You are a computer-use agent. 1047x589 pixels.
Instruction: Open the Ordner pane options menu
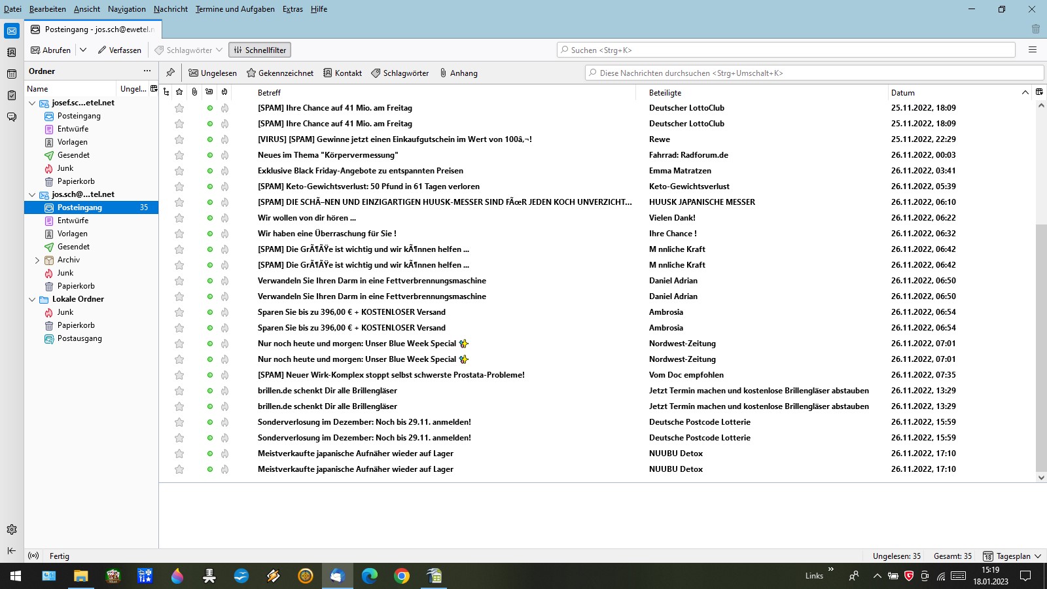click(x=147, y=71)
